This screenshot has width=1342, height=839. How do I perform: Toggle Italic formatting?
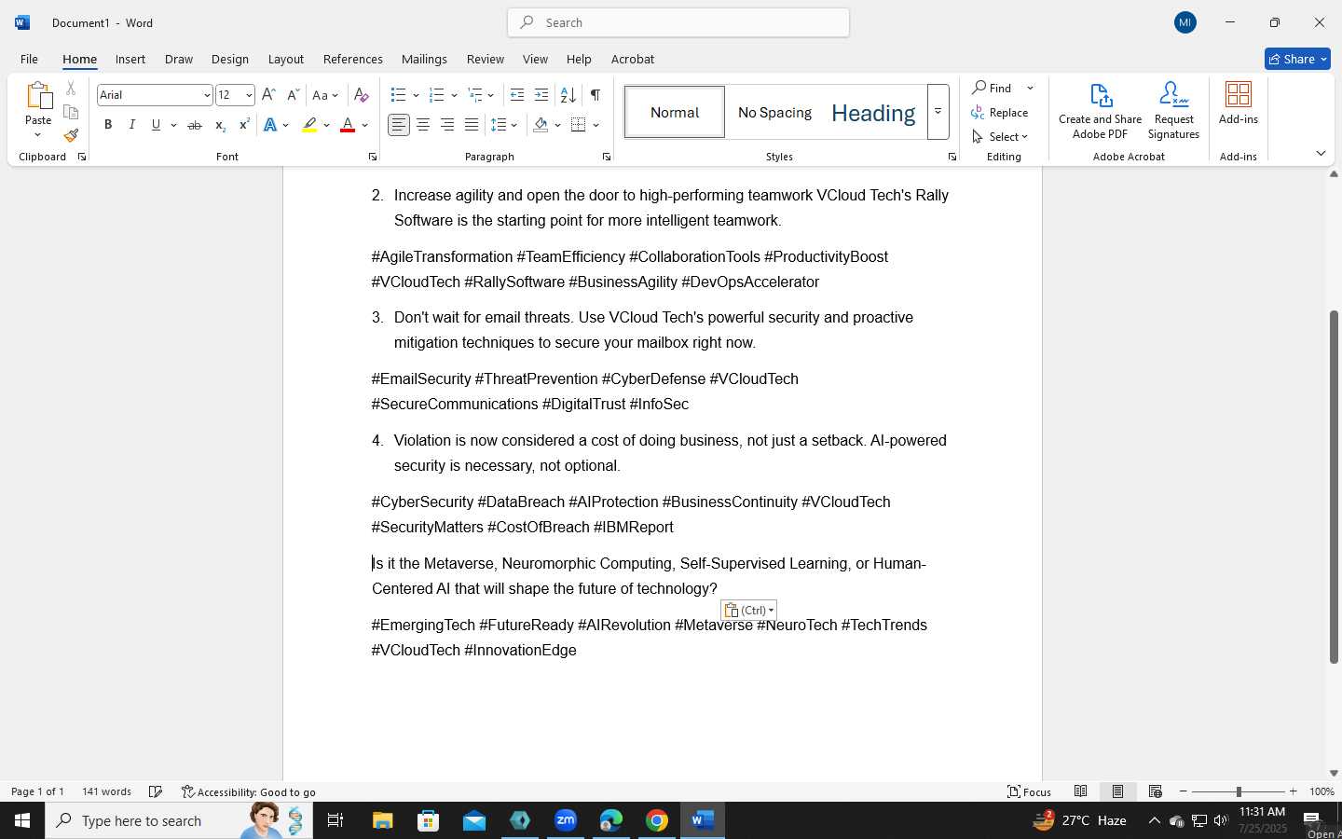(x=132, y=125)
